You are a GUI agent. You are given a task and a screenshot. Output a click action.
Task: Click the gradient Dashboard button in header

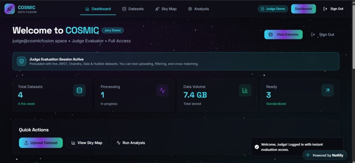303,9
